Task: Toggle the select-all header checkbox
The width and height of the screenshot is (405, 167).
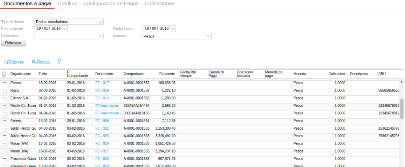Action: [4, 74]
